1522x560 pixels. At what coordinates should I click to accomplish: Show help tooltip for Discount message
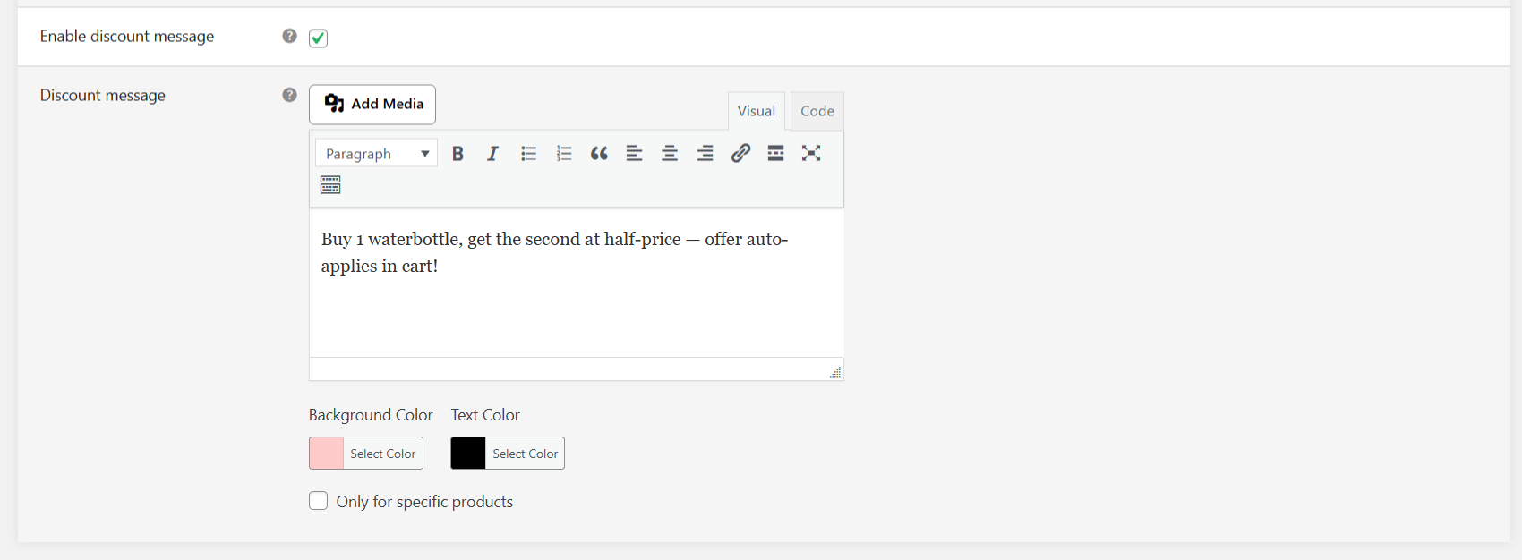coord(289,95)
